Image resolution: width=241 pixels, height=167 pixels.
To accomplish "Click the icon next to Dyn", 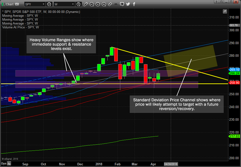I will (9, 164).
